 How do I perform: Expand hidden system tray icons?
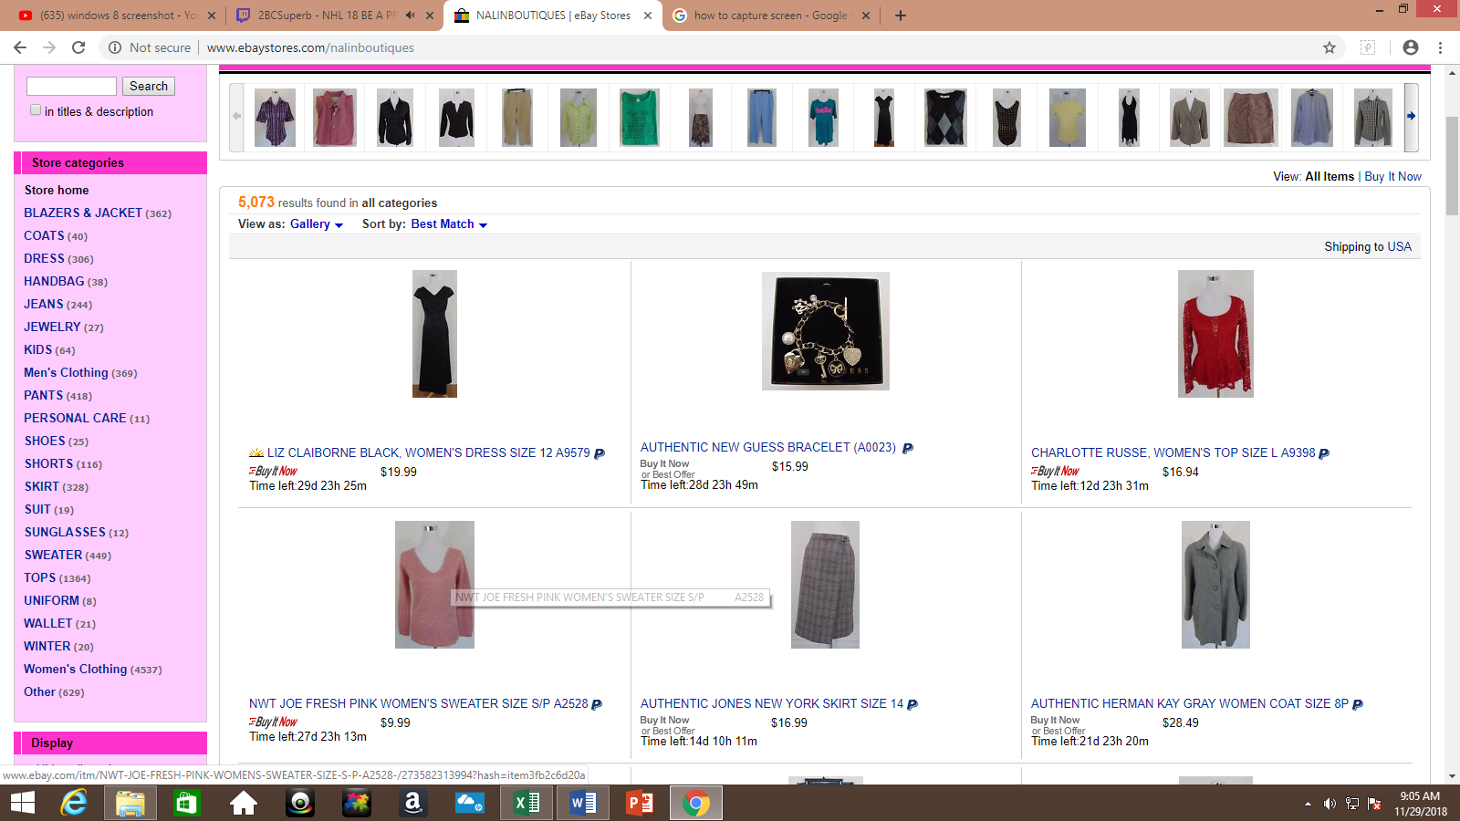pyautogui.click(x=1310, y=804)
